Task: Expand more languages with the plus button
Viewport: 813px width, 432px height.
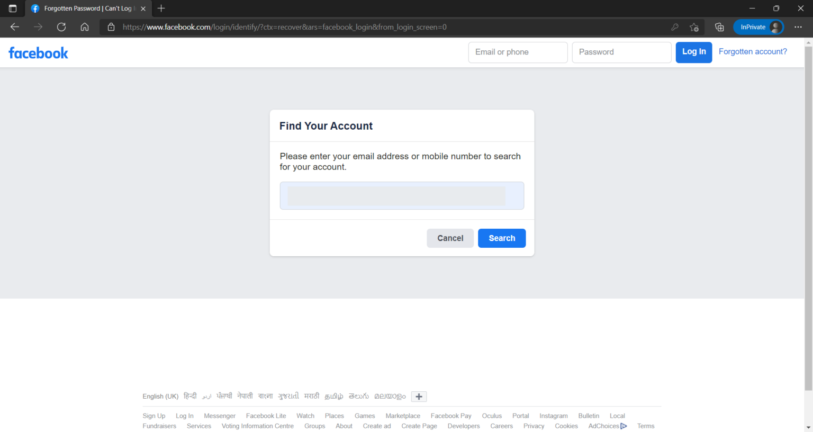Action: 419,396
